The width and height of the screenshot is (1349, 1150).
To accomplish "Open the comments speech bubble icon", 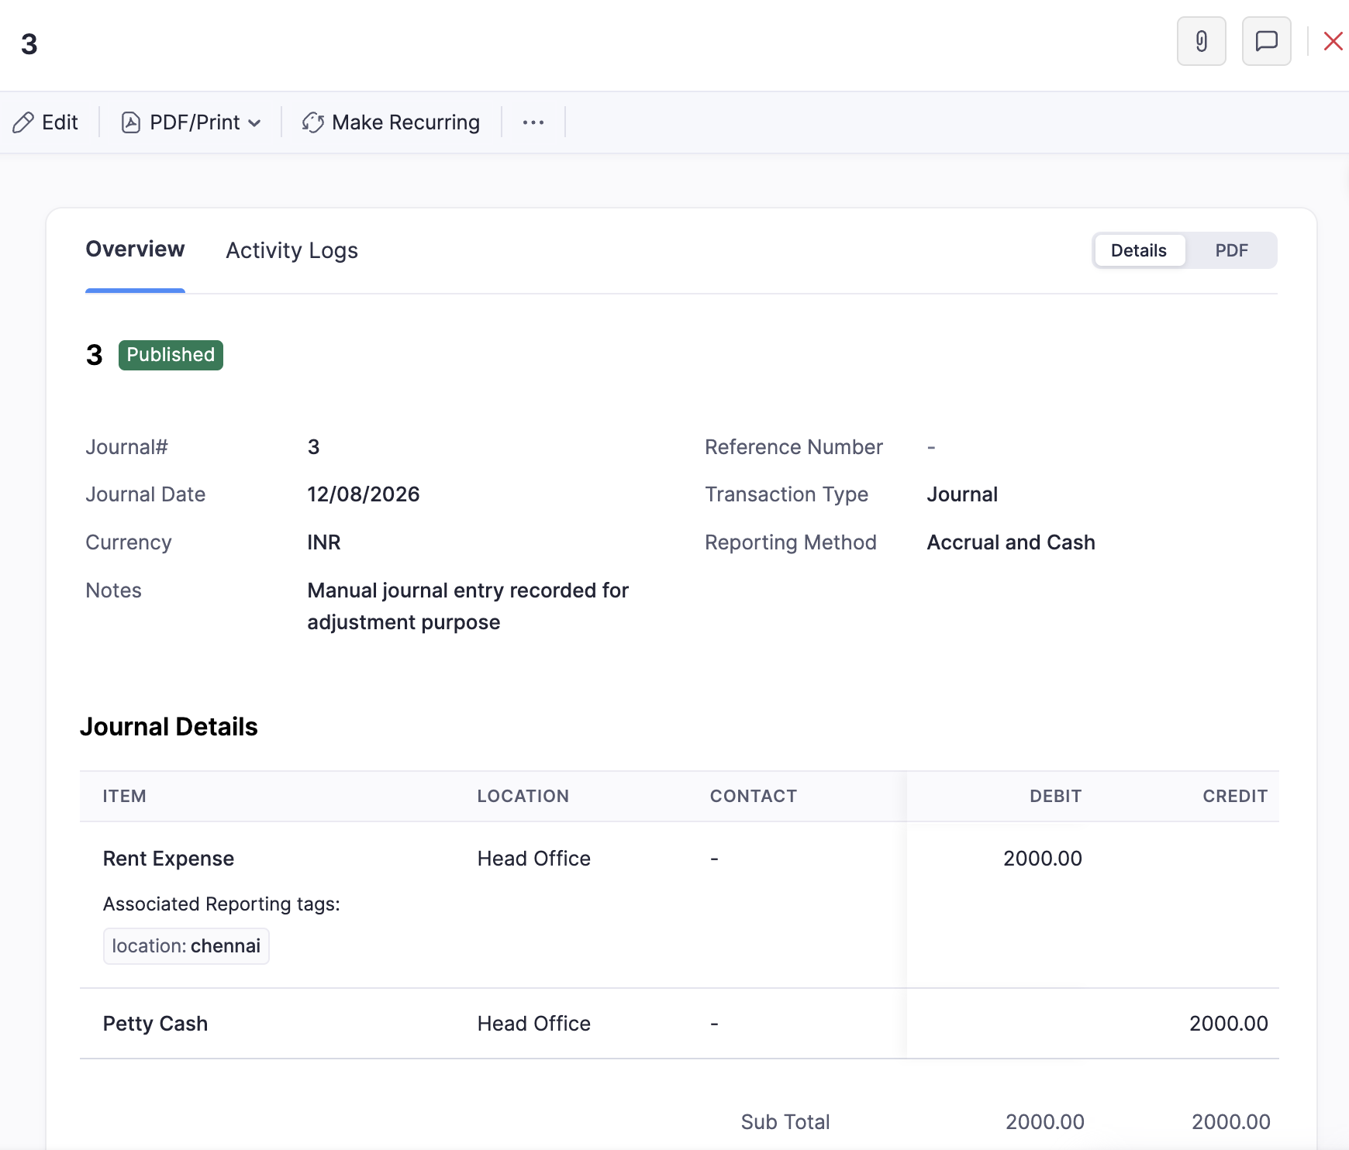I will coord(1266,41).
